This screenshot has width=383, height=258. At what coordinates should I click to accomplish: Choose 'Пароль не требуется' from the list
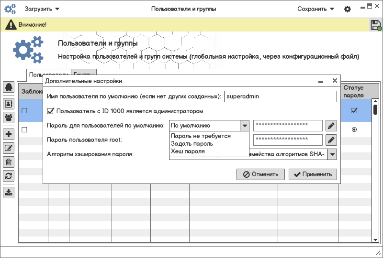(x=201, y=136)
